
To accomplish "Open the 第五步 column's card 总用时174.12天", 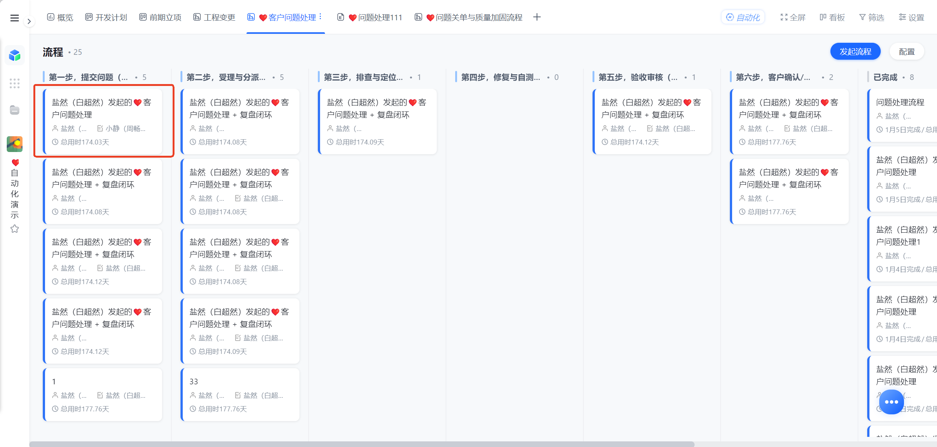I will tap(652, 122).
